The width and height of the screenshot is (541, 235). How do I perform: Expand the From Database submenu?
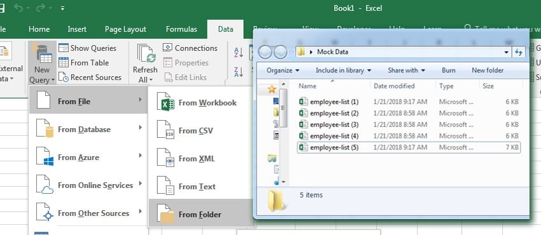pyautogui.click(x=88, y=130)
